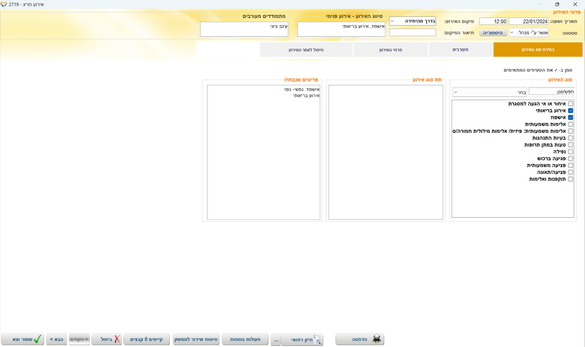Restore the window using title bar icon

(x=557, y=4)
